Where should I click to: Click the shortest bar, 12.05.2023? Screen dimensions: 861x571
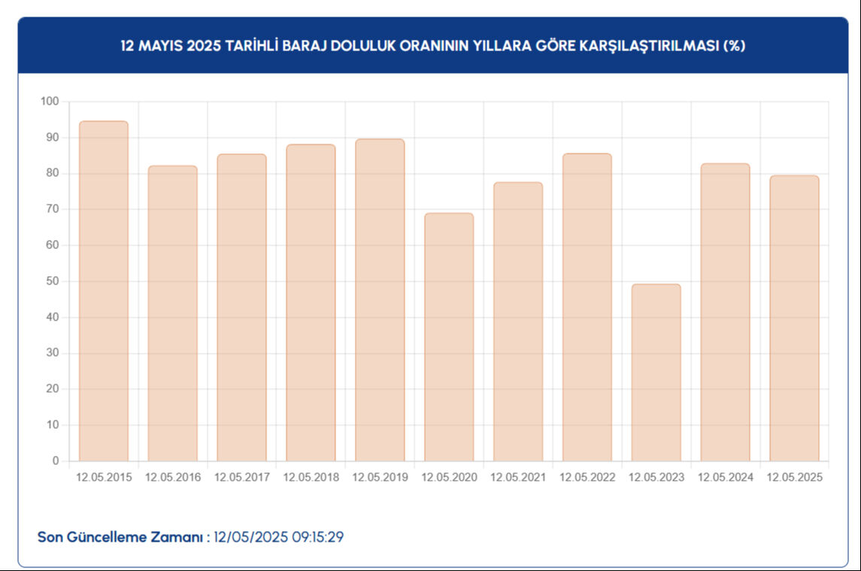click(656, 372)
